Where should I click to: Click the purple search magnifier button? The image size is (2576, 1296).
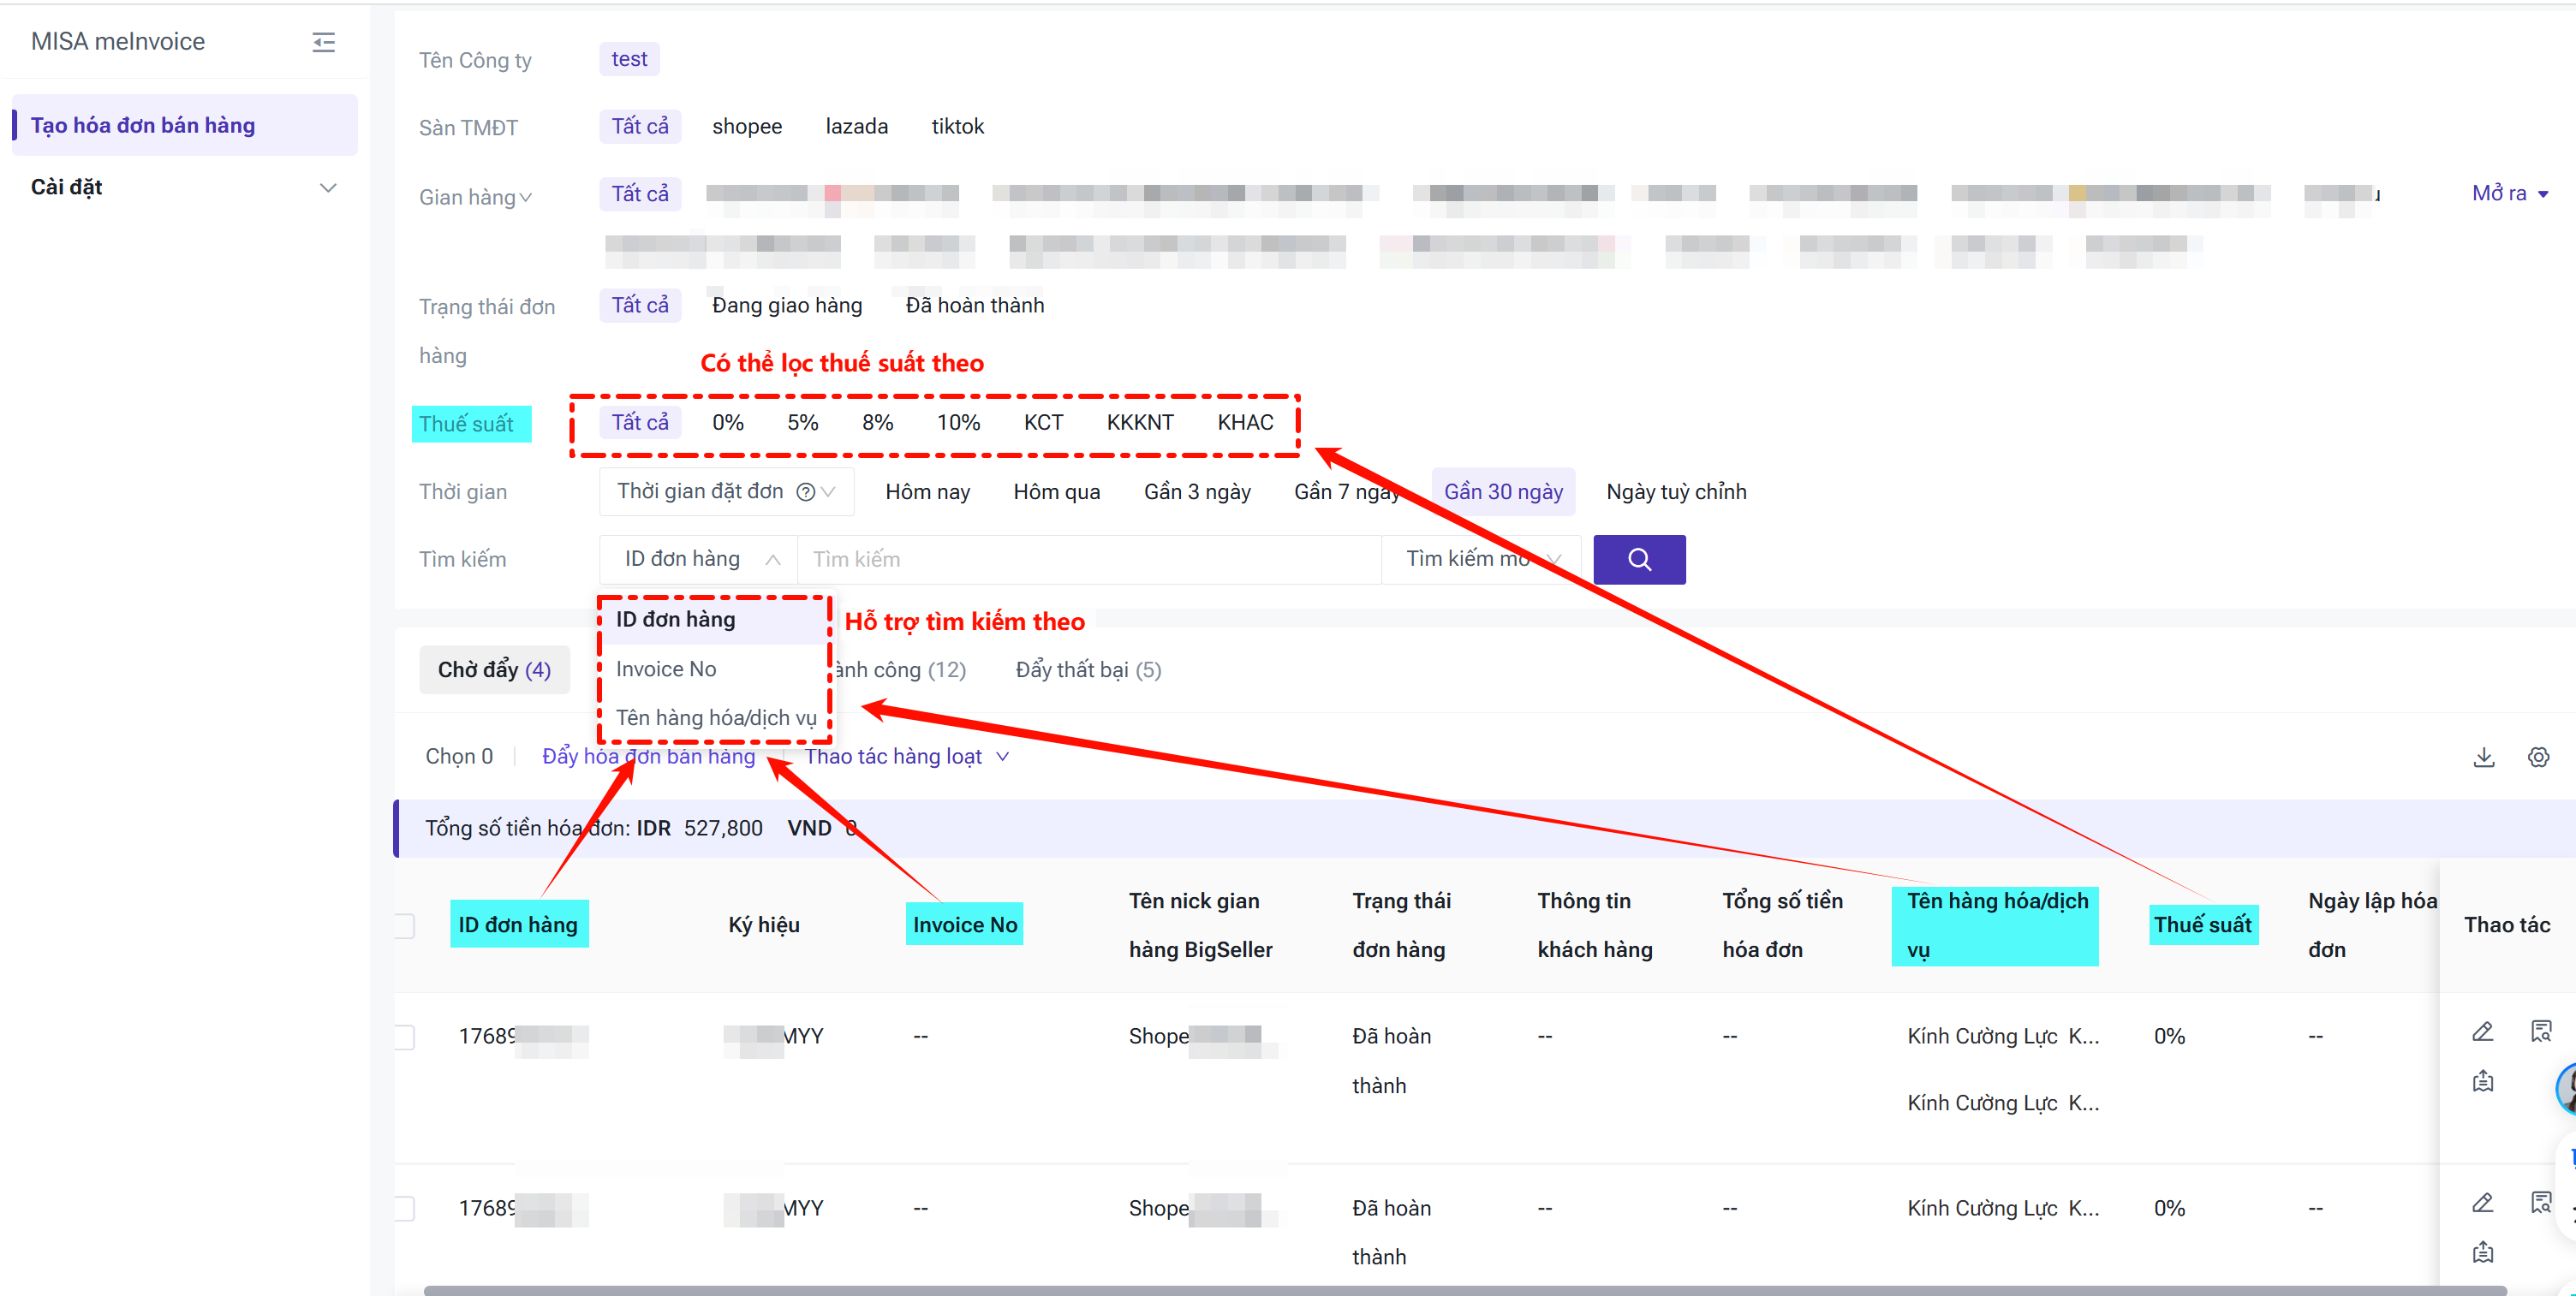click(1638, 559)
